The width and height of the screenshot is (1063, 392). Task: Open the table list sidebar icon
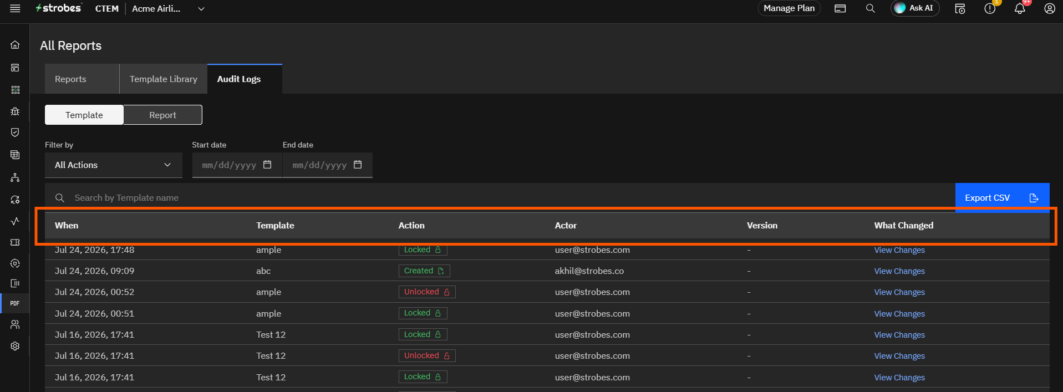15,155
